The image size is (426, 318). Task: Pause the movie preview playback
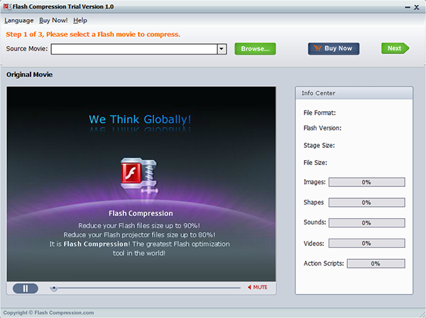pyautogui.click(x=26, y=288)
